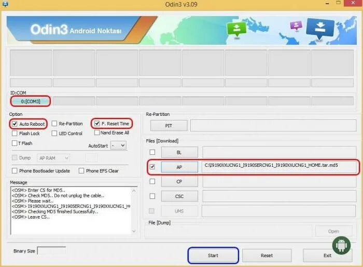Click the Odin3 Android Noktası banner logo
The image size is (363, 267).
click(76, 30)
